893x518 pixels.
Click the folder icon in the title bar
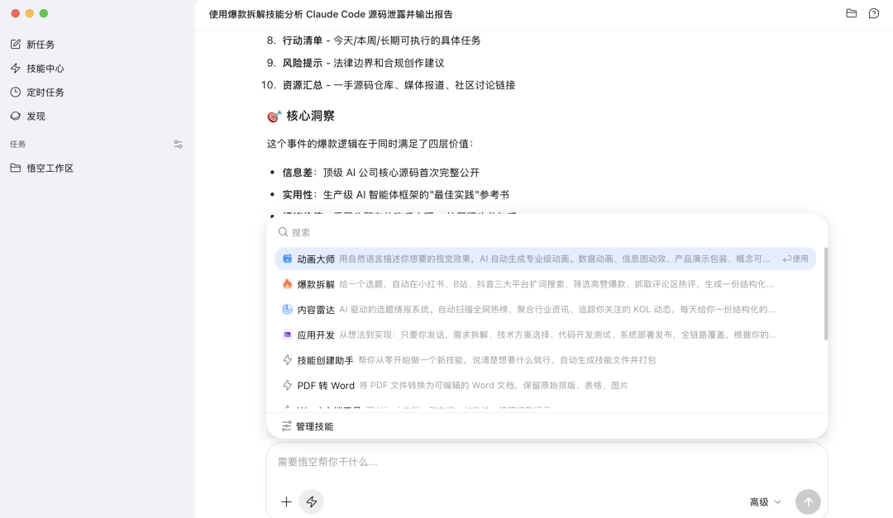click(851, 14)
